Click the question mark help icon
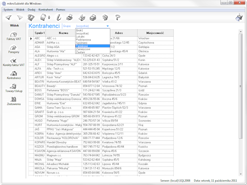The height and width of the screenshot is (185, 247). 117,17
